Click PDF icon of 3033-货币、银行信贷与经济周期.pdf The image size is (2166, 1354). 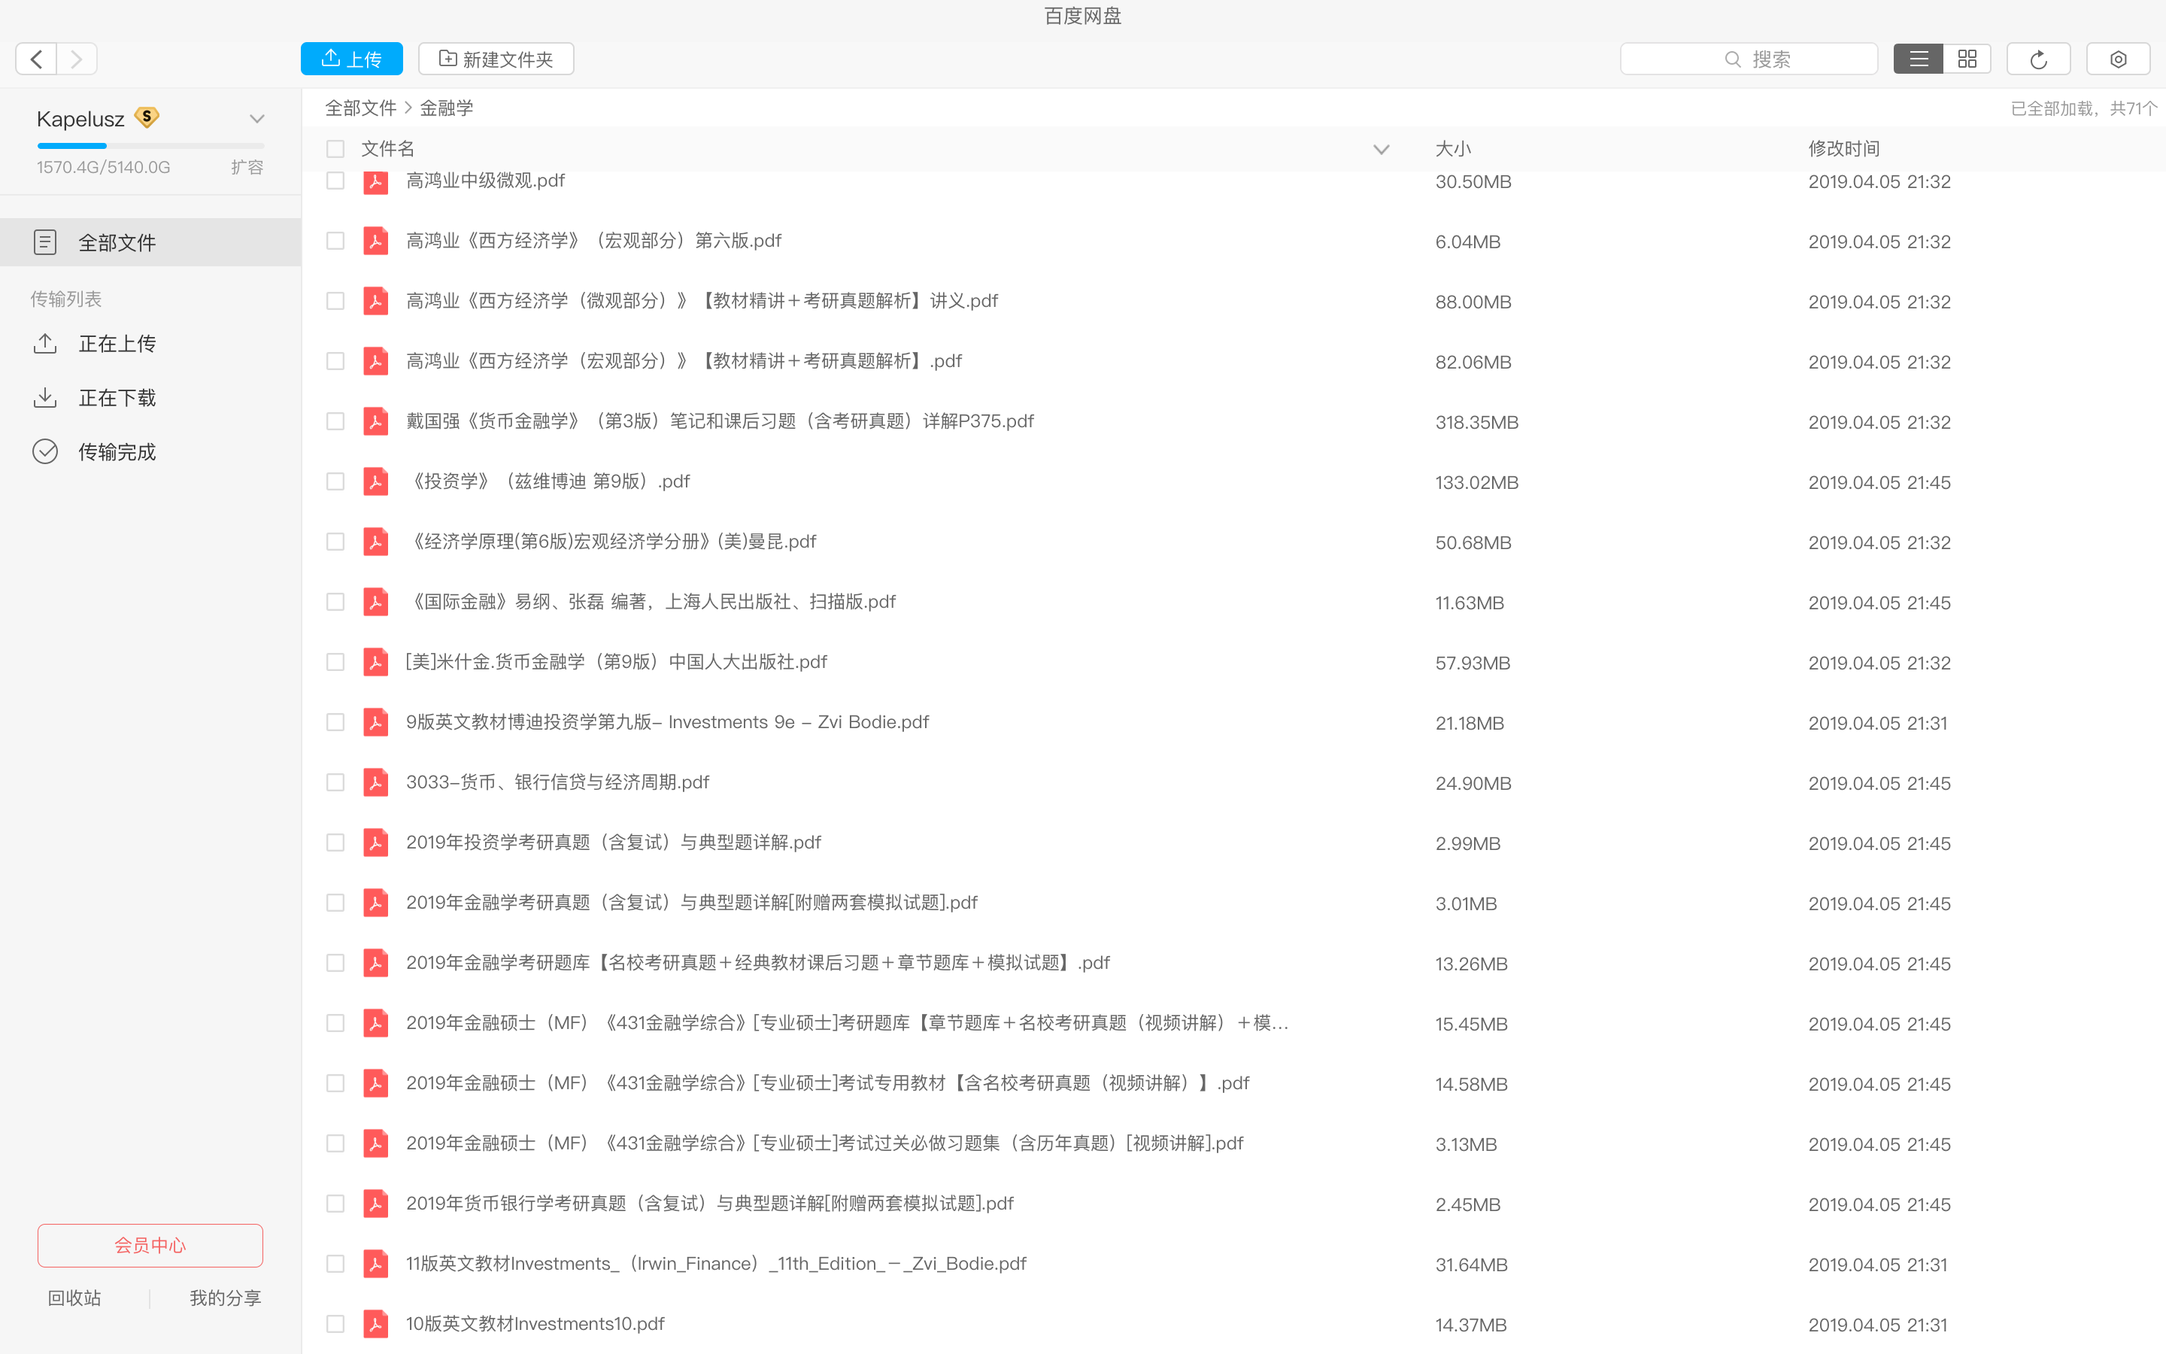tap(376, 782)
